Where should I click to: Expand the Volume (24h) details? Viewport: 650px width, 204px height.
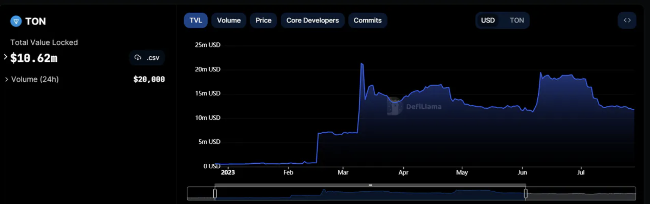click(7, 79)
